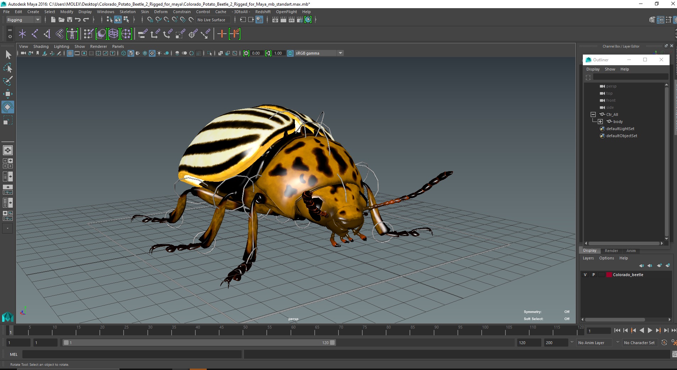This screenshot has height=370, width=677.
Task: Click the Redo arrow icon
Action: point(86,20)
